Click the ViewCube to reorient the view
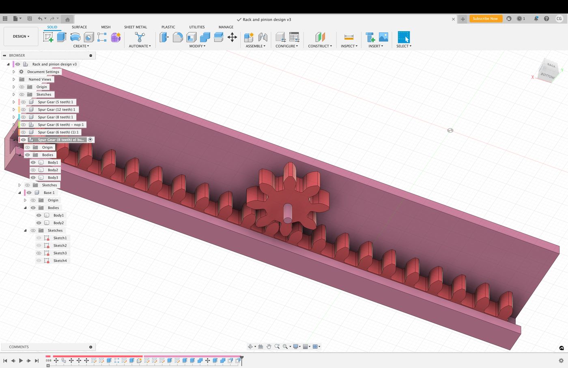 (548, 71)
